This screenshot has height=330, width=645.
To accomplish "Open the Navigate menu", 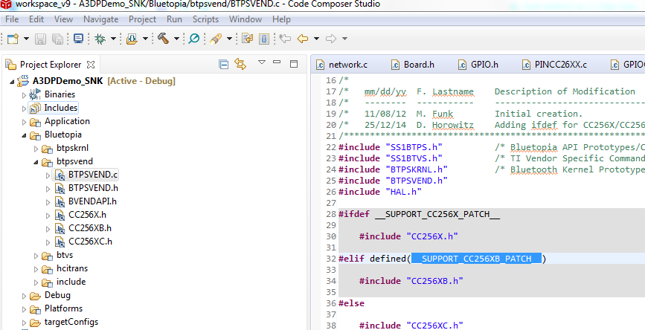I will (100, 19).
